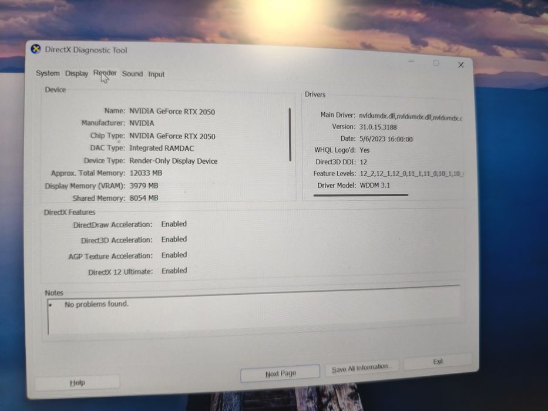This screenshot has width=548, height=411.
Task: Click the Display Memory (VRAM) label
Action: (x=85, y=186)
